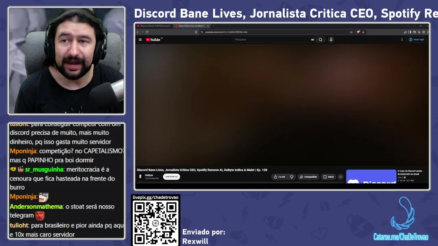Click the livepix QR code
The image size is (438, 246).
[156, 223]
